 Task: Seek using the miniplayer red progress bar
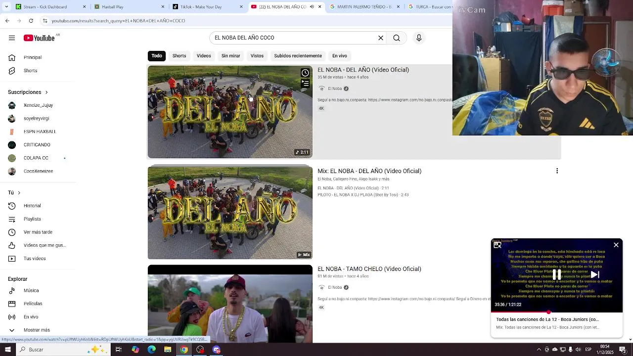(x=557, y=312)
